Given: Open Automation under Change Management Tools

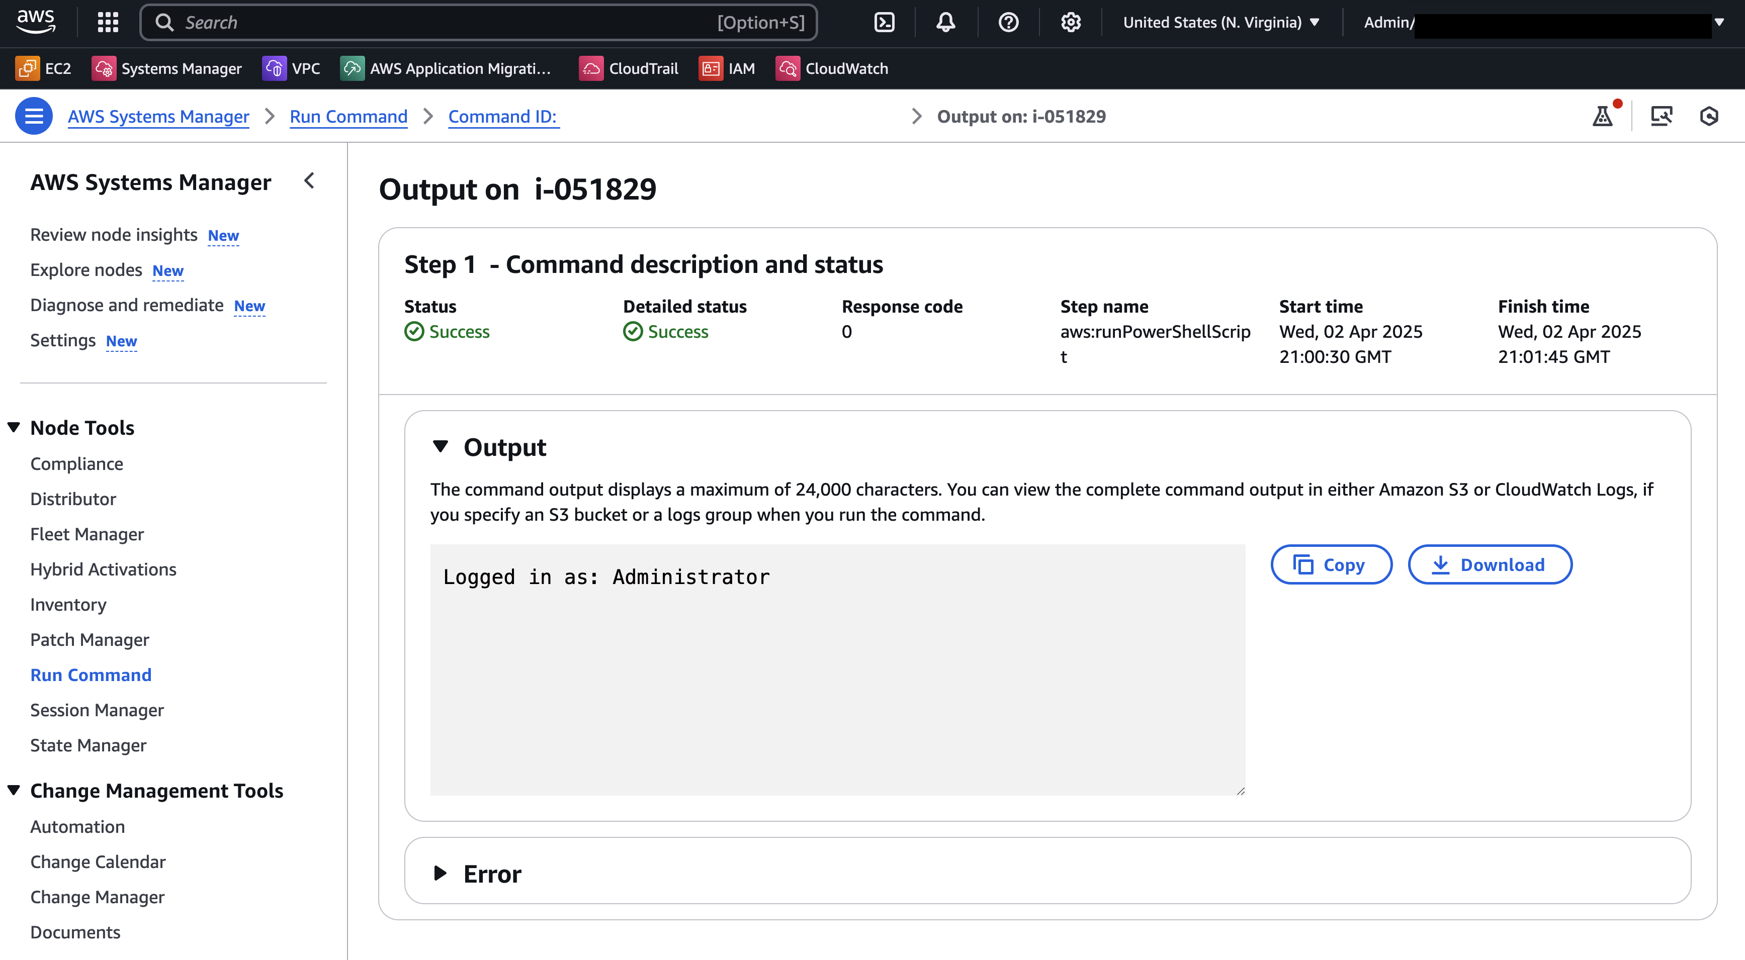Looking at the screenshot, I should [x=77, y=827].
